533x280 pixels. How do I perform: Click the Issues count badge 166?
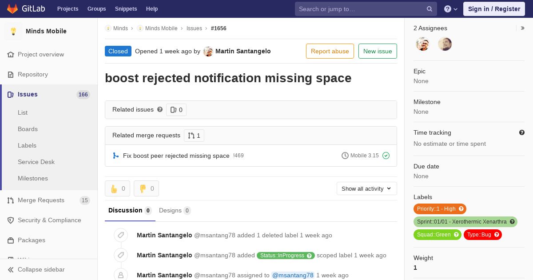click(x=83, y=94)
